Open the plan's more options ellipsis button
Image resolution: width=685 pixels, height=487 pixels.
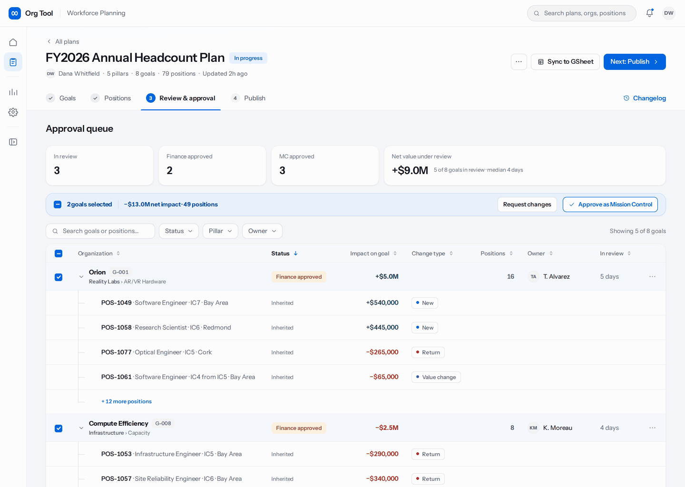coord(519,62)
